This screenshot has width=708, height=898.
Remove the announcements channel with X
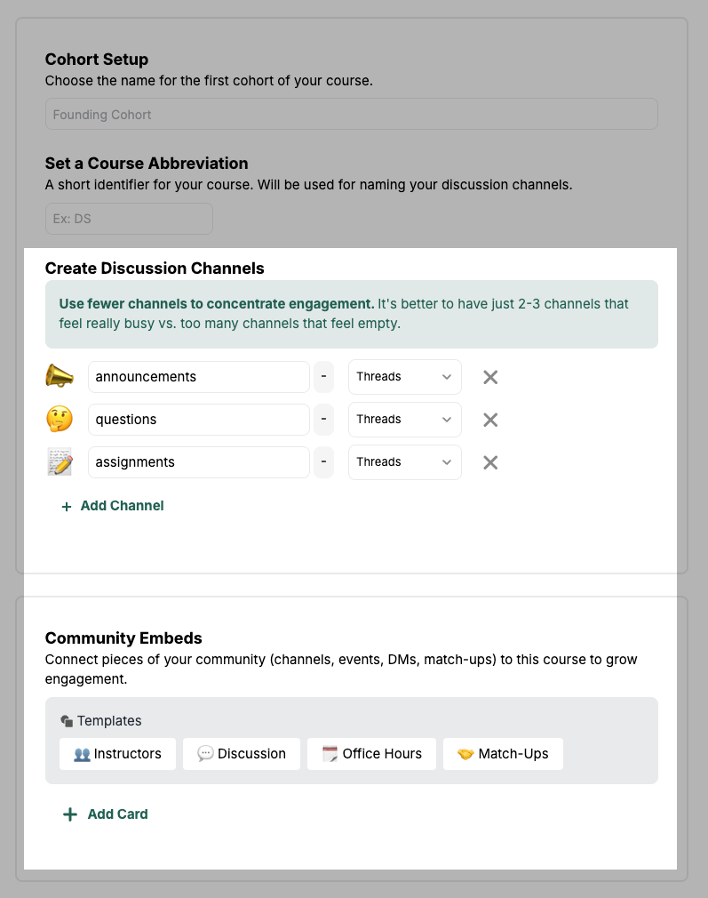coord(490,377)
